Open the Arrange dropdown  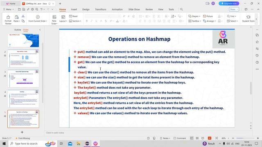point(209,21)
